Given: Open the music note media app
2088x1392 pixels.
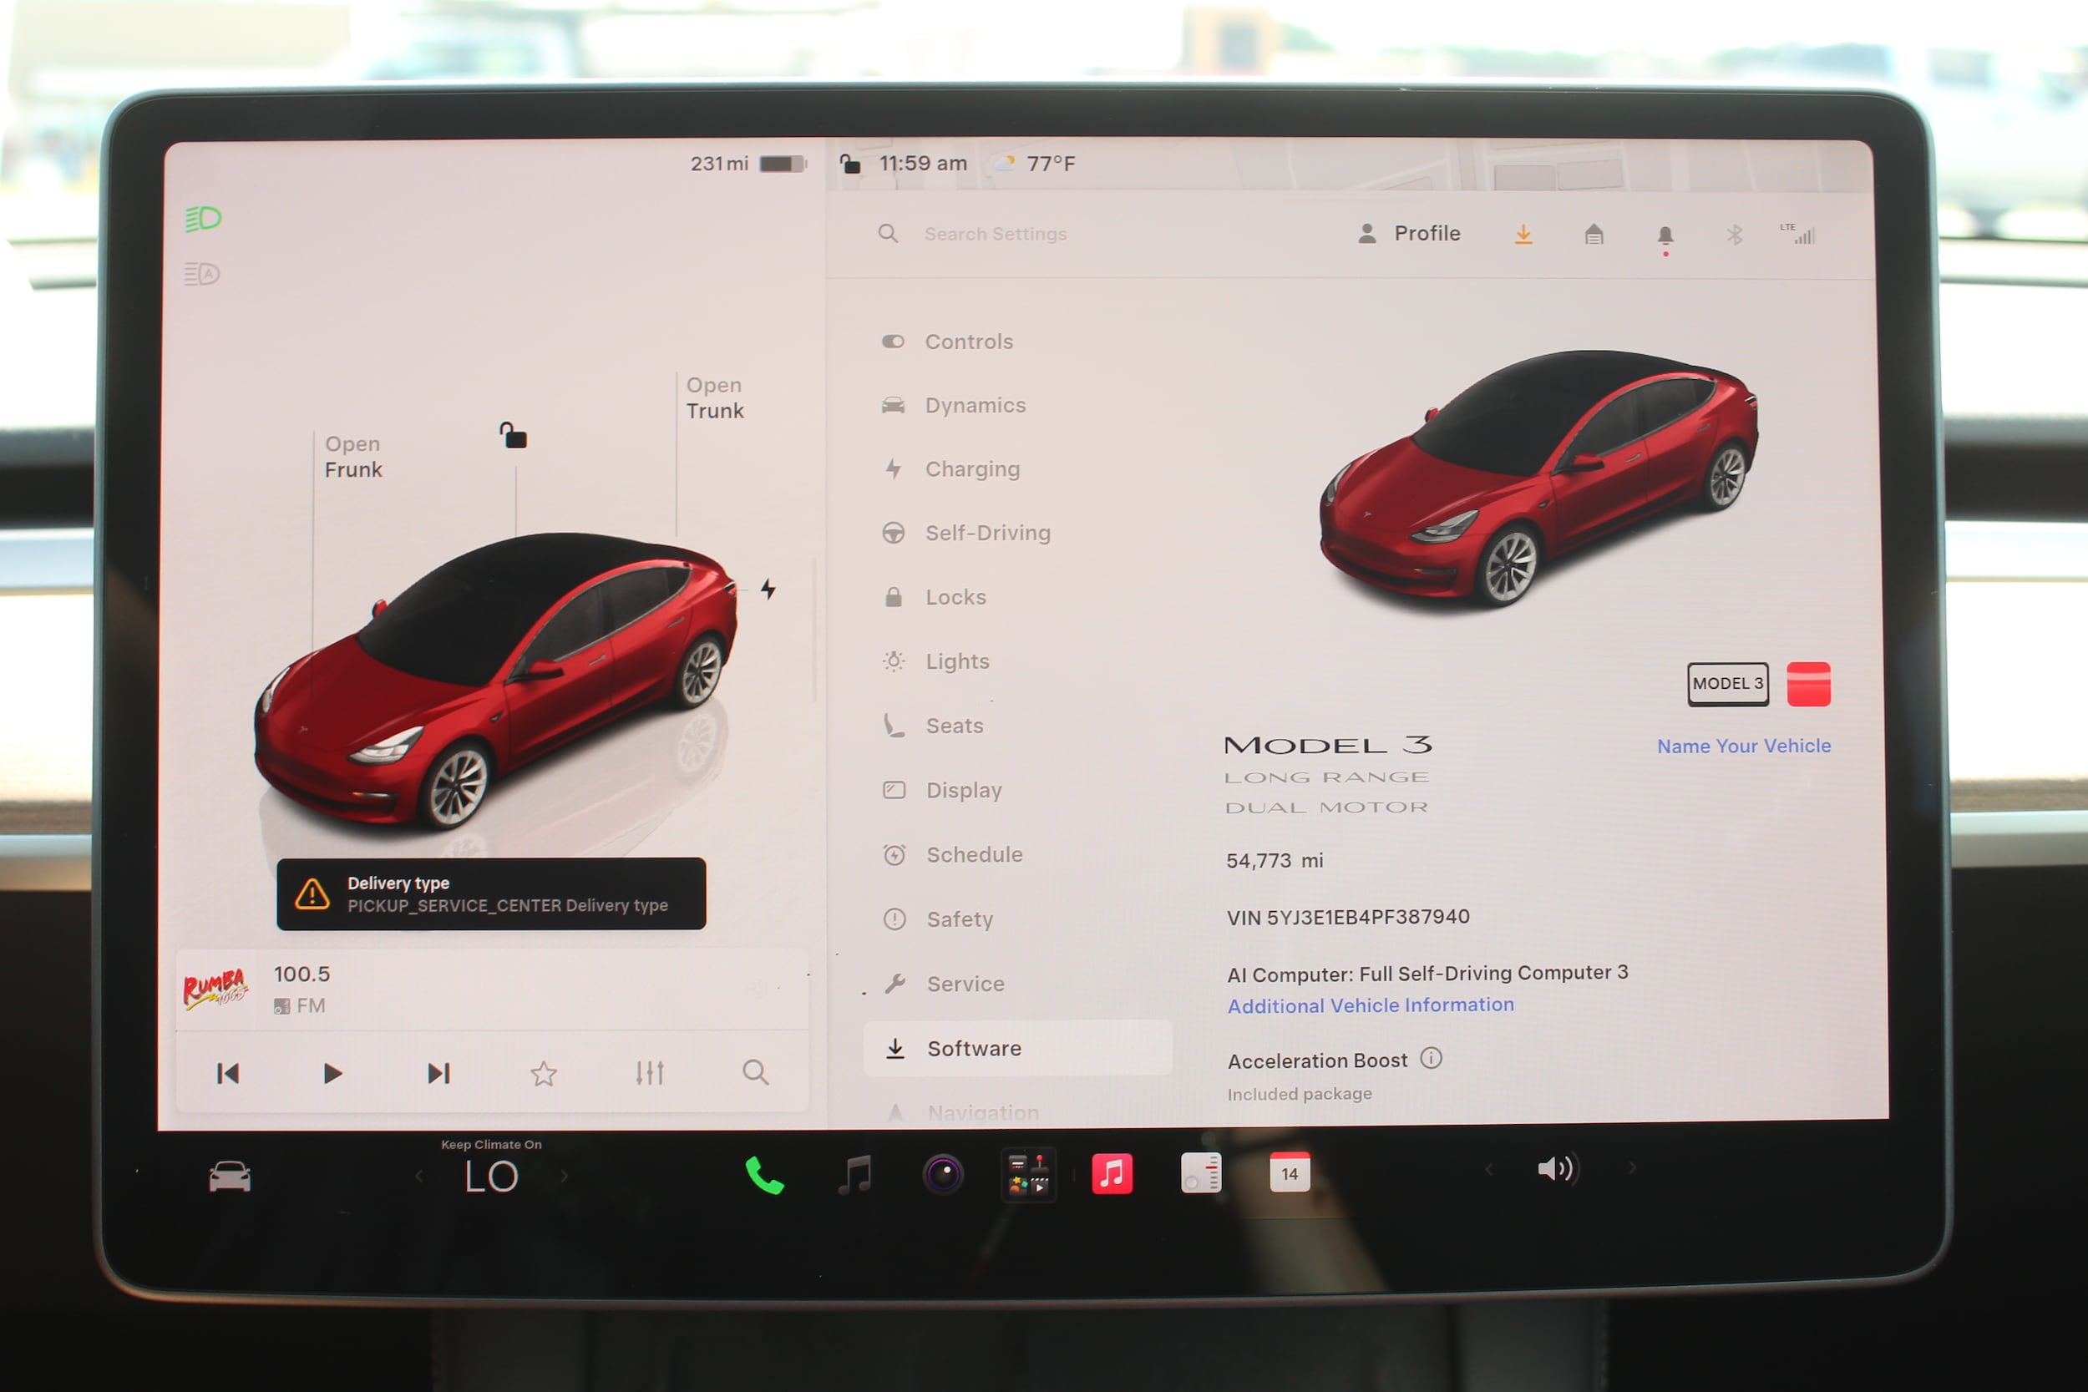Looking at the screenshot, I should click(854, 1176).
